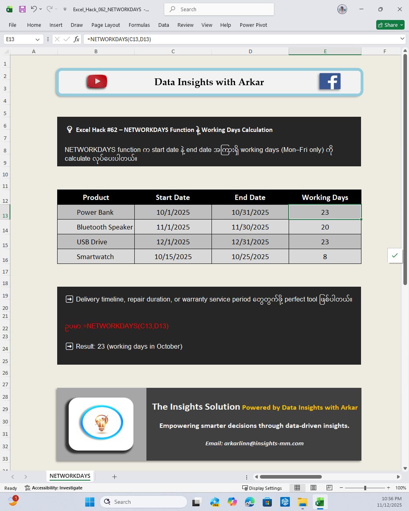Viewport: 409px width, 511px height.
Task: Adjust the zoom slider handle
Action: pos(365,488)
